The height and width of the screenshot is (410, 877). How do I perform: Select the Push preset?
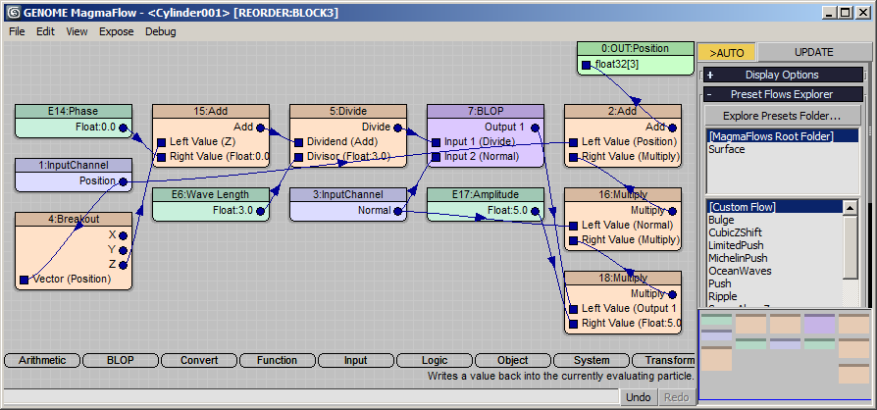tap(719, 284)
